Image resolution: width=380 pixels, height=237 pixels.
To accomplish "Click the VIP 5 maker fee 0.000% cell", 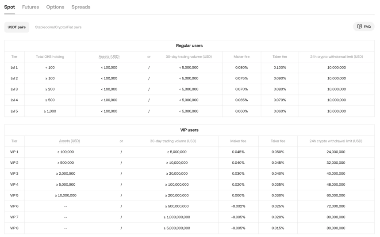I will [x=238, y=196].
